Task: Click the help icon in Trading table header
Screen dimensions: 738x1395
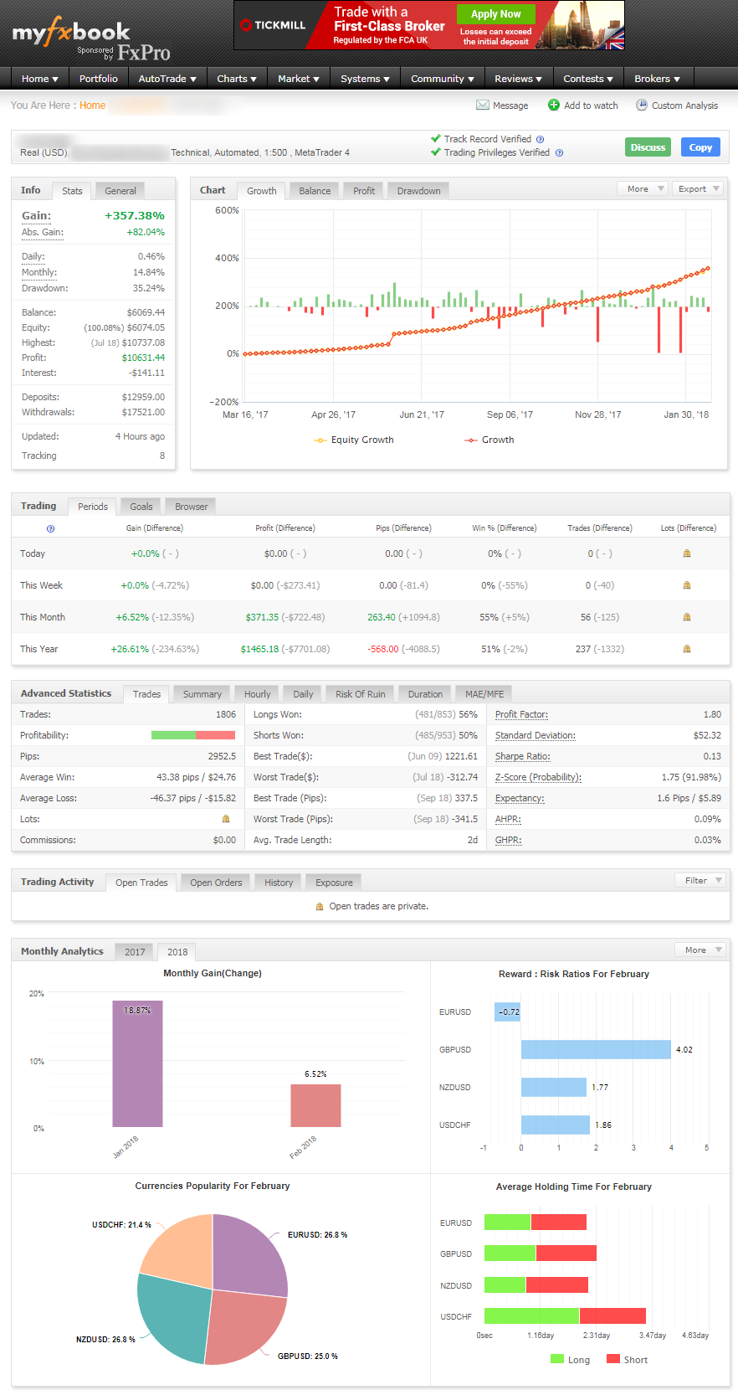Action: tap(50, 528)
